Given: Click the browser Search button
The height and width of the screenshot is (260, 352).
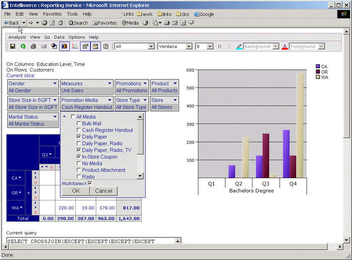Looking at the screenshot, I should tap(78, 23).
